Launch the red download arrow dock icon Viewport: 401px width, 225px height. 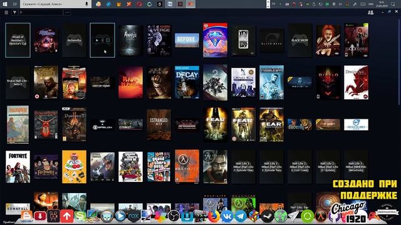pos(40,216)
